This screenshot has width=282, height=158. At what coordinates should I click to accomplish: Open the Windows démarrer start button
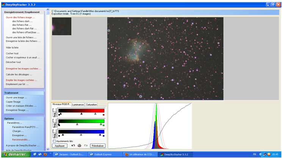click(x=16, y=155)
